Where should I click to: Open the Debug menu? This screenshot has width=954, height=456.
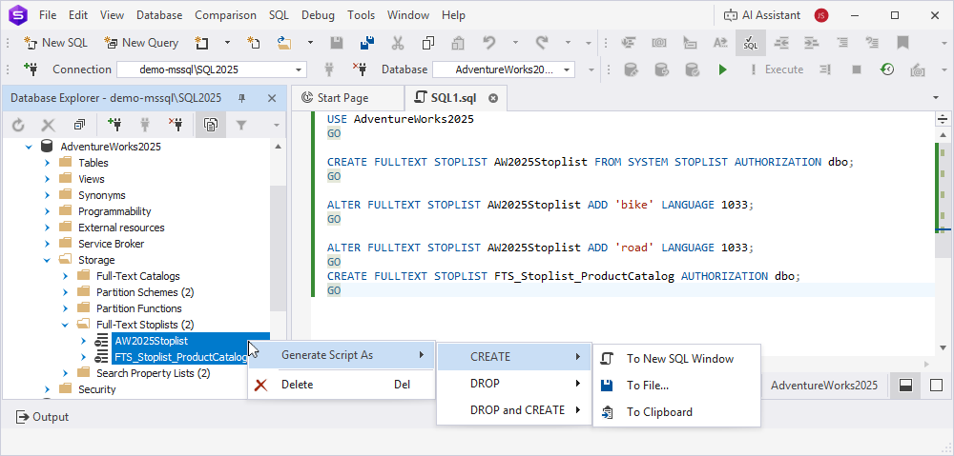pos(319,15)
